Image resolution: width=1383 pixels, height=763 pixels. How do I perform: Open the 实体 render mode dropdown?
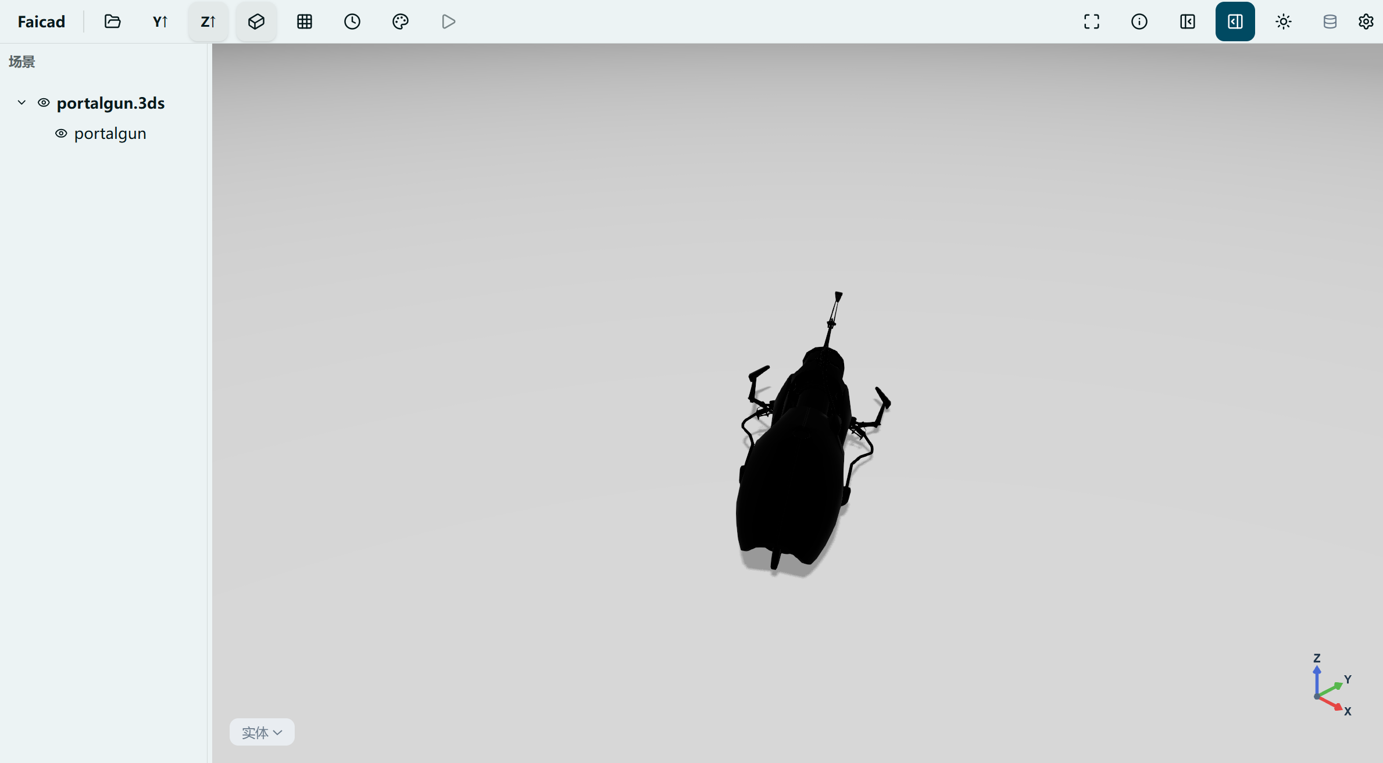[x=262, y=732]
